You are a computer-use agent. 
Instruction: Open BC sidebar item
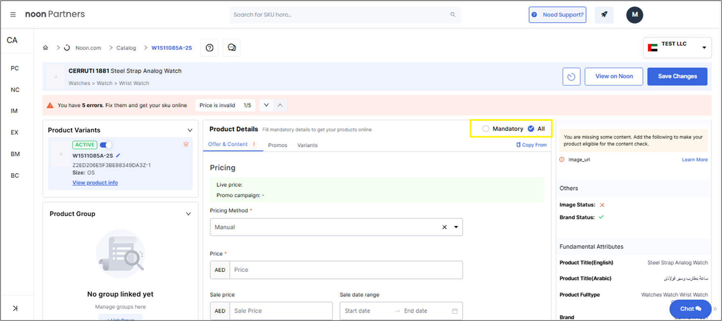pos(15,175)
